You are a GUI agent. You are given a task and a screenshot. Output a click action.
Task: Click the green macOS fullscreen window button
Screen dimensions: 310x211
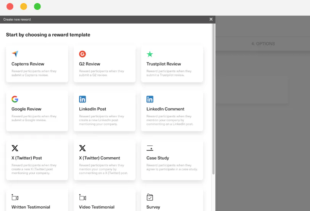click(x=37, y=6)
